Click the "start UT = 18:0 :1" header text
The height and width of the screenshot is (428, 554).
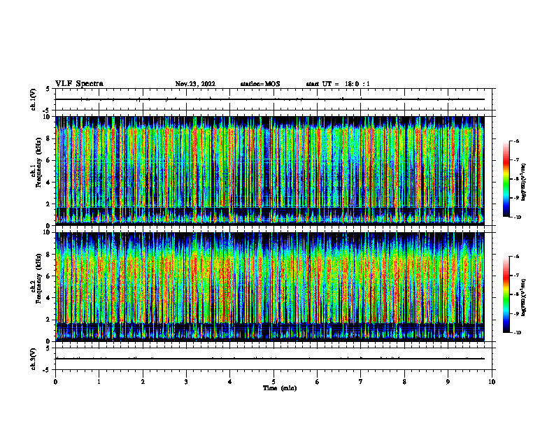coord(338,84)
